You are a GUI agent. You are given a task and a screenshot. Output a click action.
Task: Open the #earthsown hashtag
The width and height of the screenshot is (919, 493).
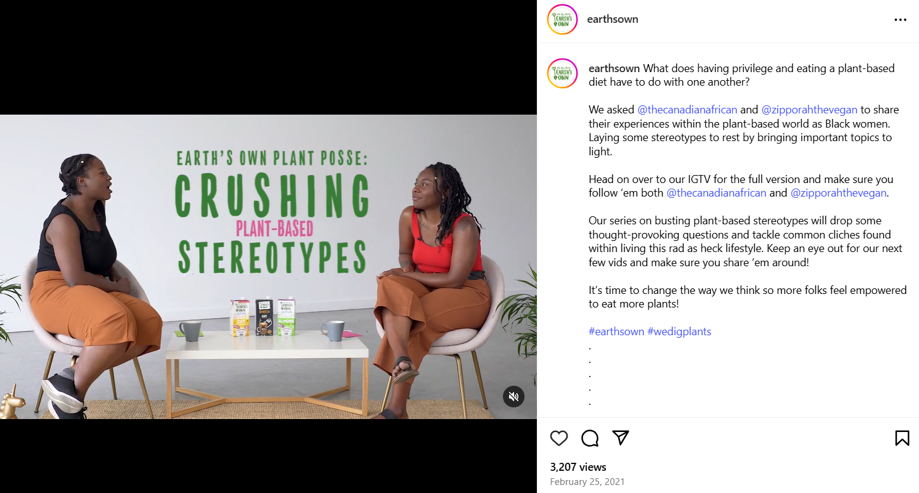click(x=616, y=332)
